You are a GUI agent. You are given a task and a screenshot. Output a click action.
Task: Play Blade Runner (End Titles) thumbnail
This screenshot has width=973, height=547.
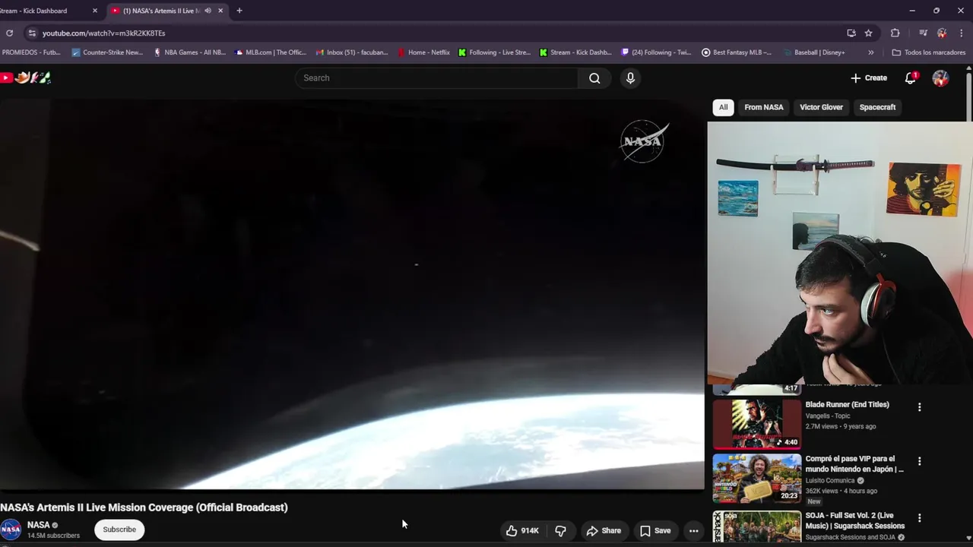click(756, 424)
